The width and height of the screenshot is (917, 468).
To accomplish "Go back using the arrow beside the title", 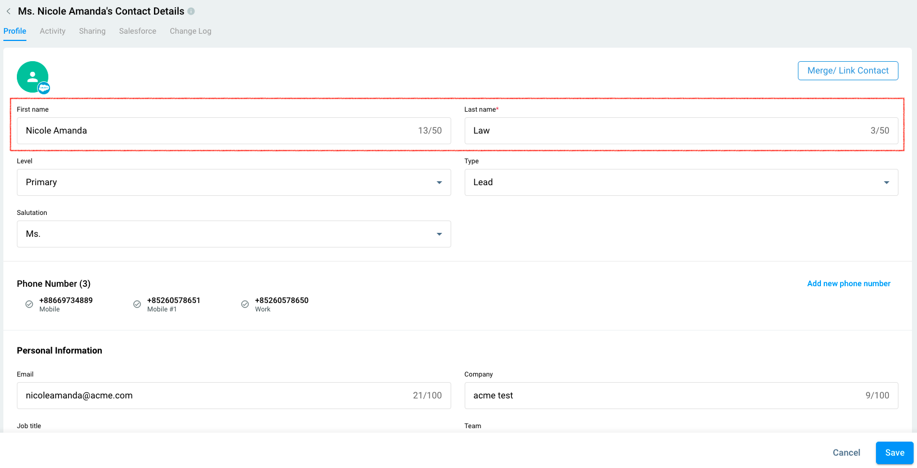I will click(8, 11).
